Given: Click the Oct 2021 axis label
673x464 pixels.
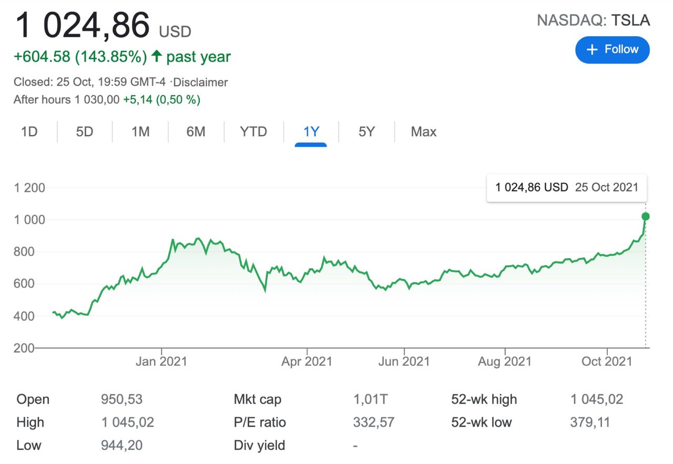Looking at the screenshot, I should 607,362.
